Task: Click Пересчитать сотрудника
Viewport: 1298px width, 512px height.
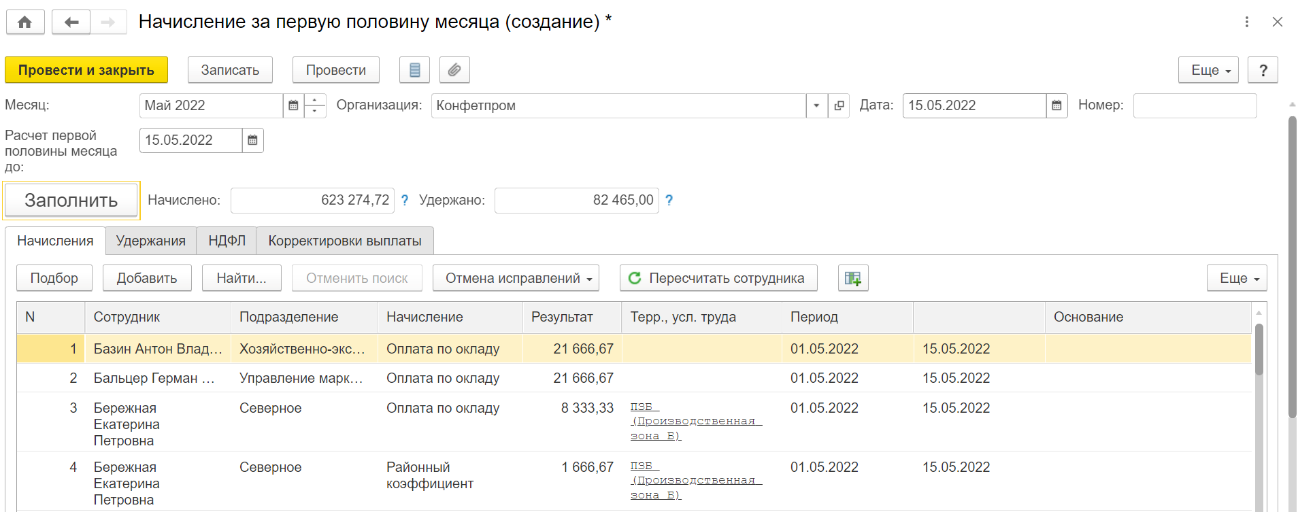Action: (718, 278)
